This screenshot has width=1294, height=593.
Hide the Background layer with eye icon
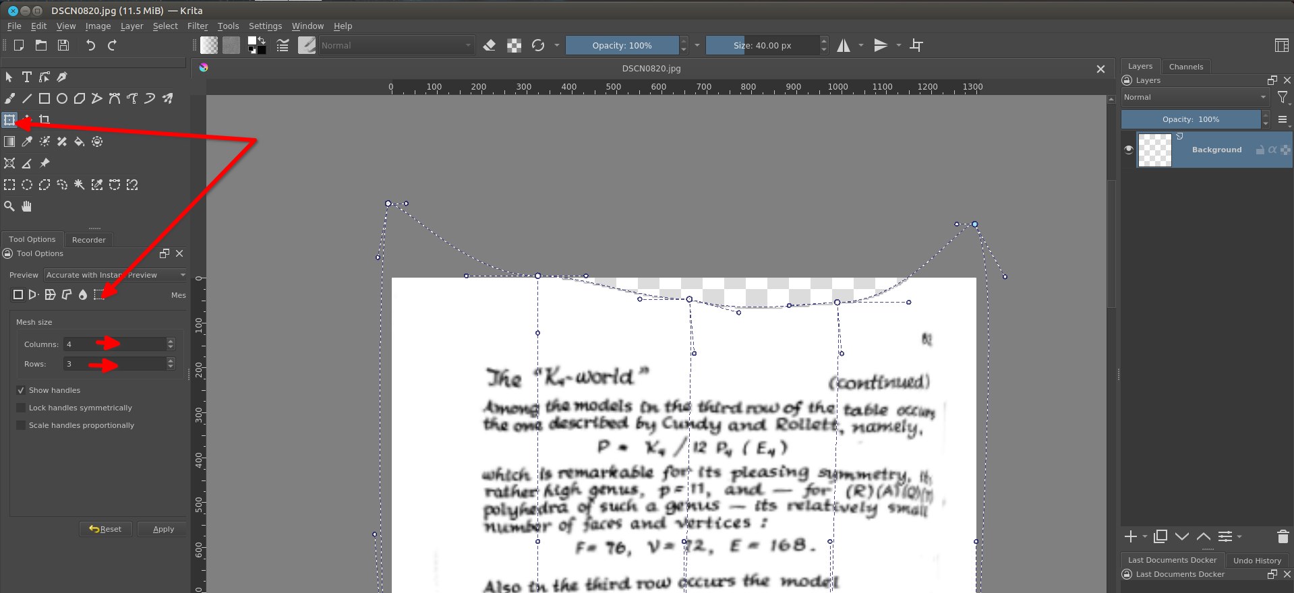point(1129,150)
